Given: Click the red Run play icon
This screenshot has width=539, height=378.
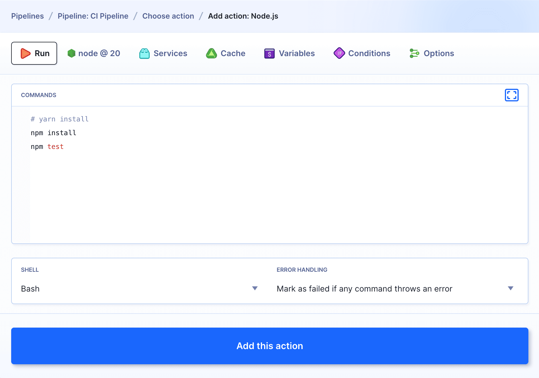Looking at the screenshot, I should [x=26, y=54].
